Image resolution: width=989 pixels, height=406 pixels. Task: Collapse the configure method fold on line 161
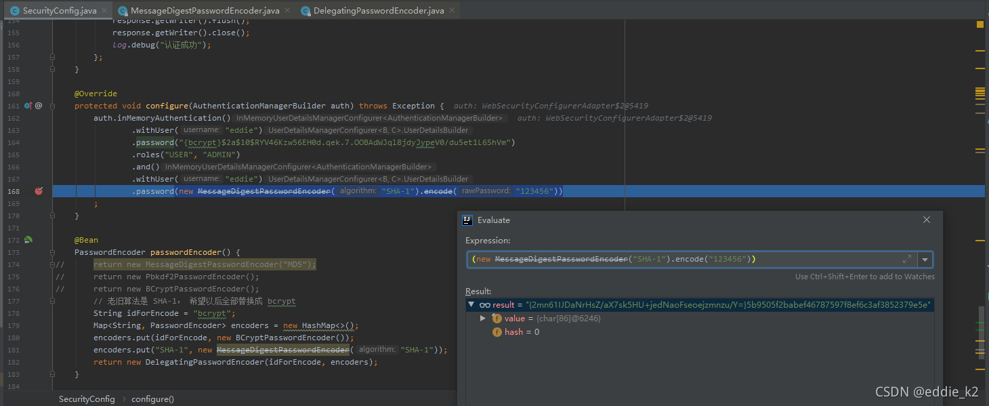pos(52,106)
